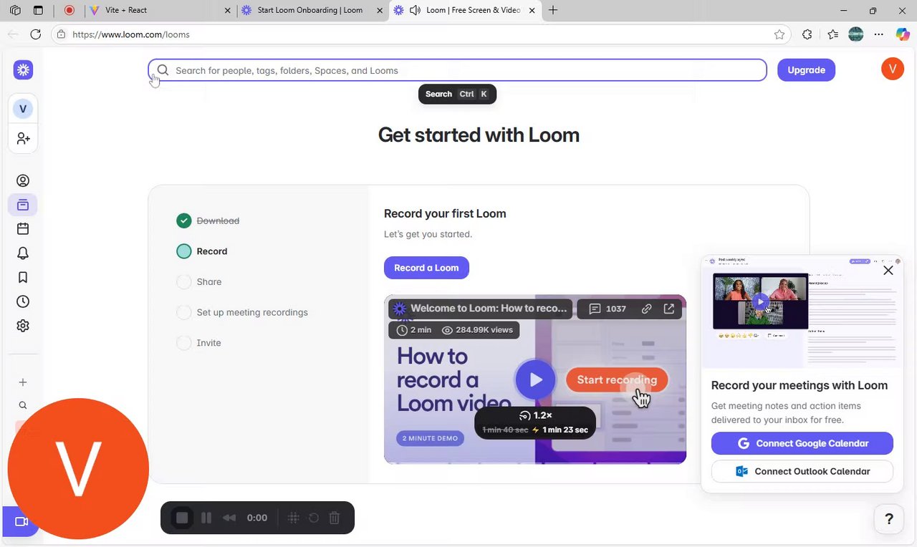Viewport: 917px width, 547px height.
Task: Open the settings gear in sidebar
Action: point(23,326)
